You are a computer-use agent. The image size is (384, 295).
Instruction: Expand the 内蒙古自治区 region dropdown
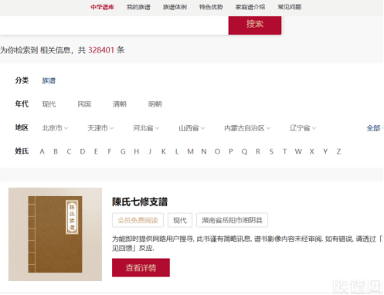(x=247, y=128)
